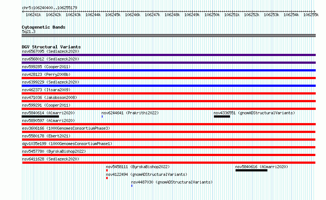Screen dimensions: 326x200
Task: Click the small blue nsv4487030 marker
Action: tap(132, 186)
